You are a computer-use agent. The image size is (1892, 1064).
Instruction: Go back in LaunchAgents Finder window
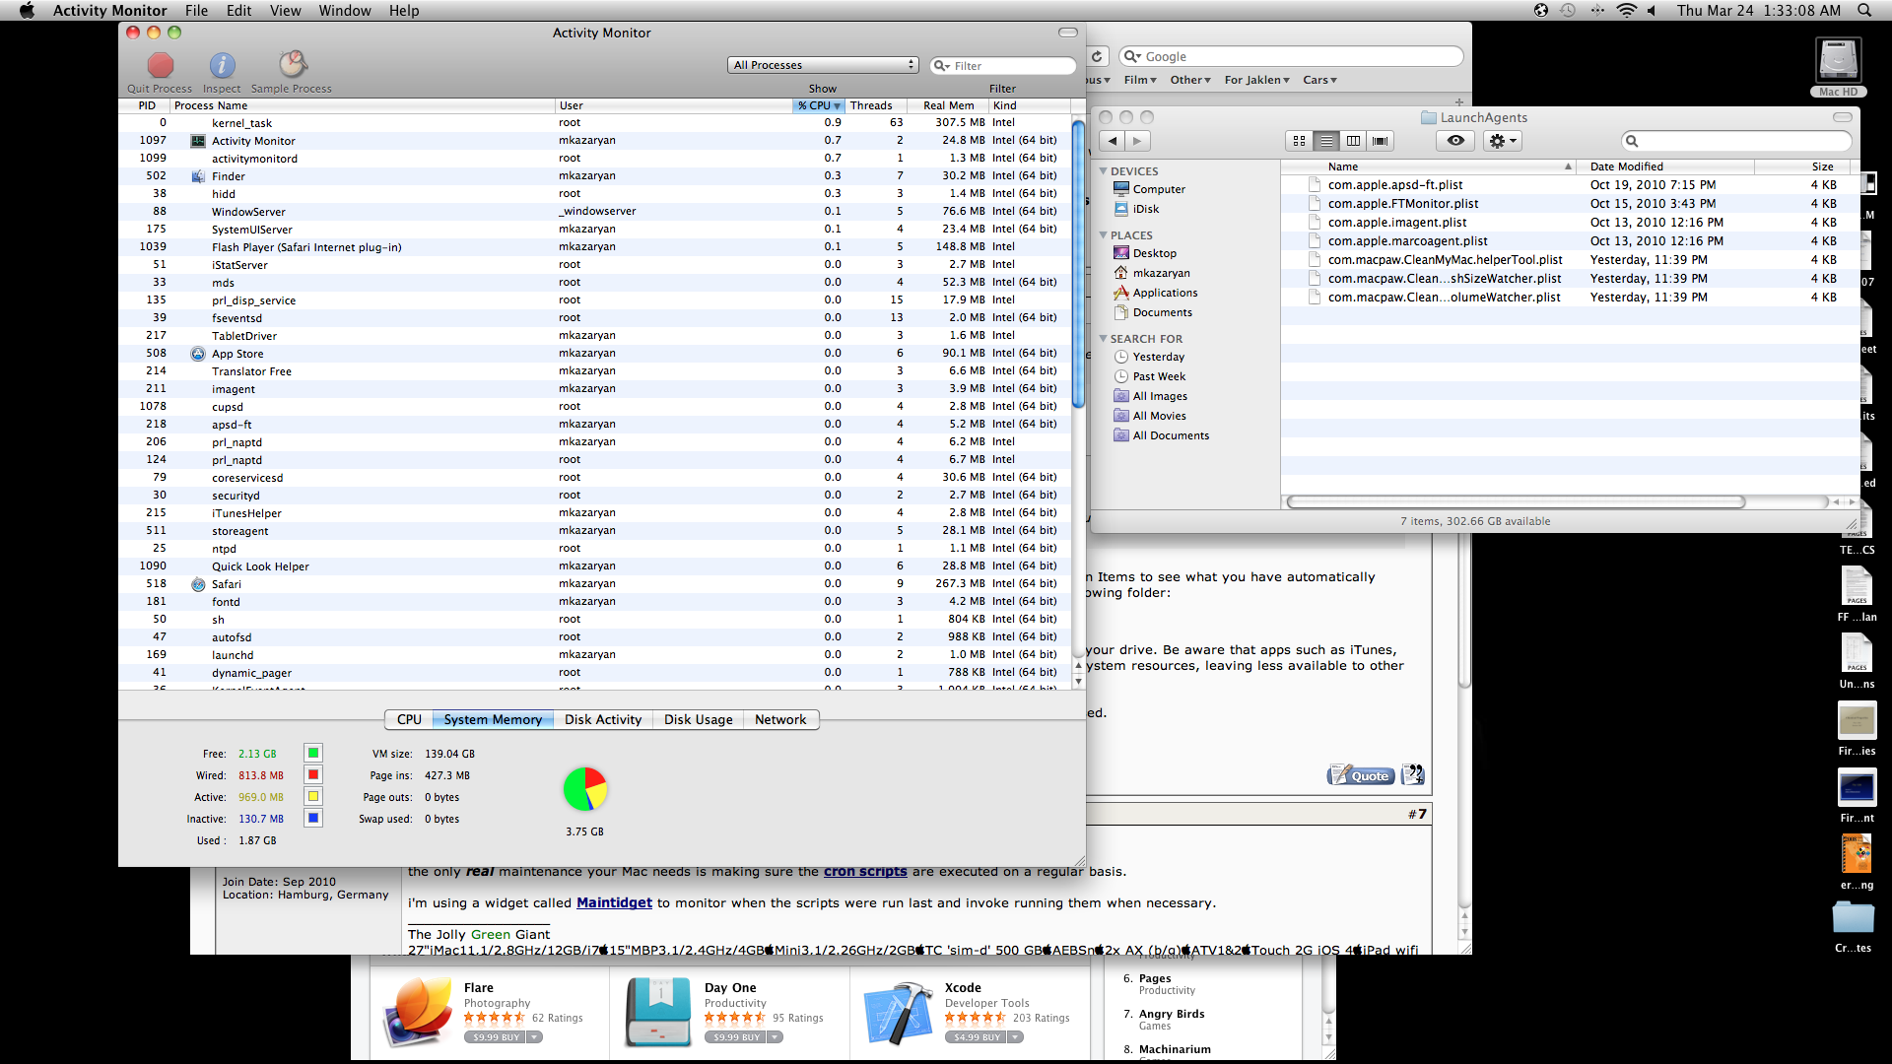point(1113,141)
